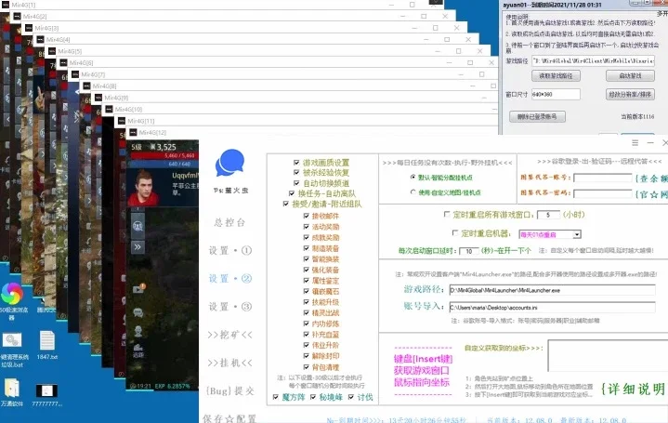This screenshot has height=423, width=668.
Task: Click the captcha account input field
Action: pos(602,178)
